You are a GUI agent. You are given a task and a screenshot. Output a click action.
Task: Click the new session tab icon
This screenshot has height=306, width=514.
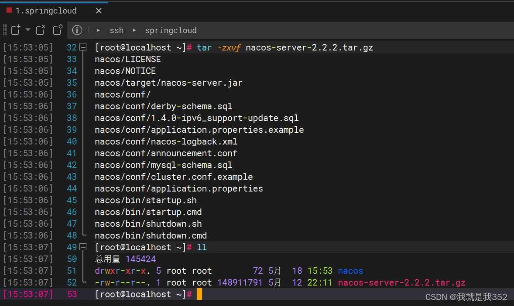click(x=16, y=30)
